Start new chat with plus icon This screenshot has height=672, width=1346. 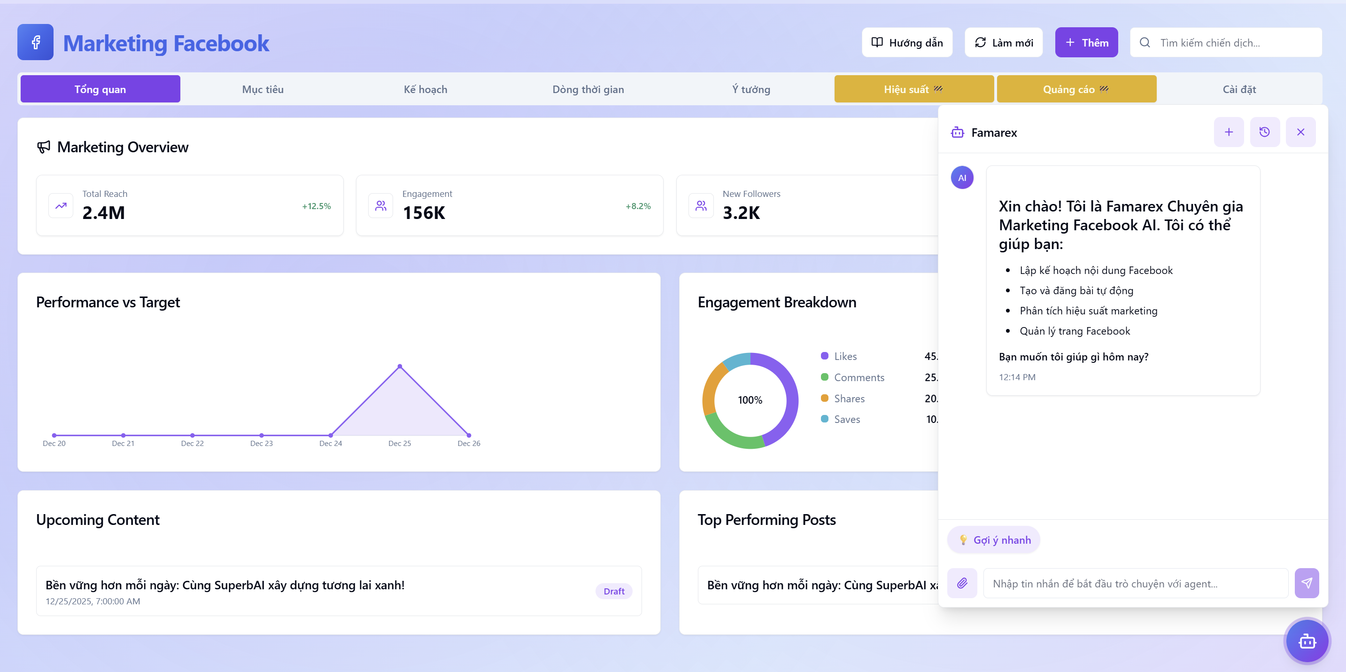pos(1229,133)
